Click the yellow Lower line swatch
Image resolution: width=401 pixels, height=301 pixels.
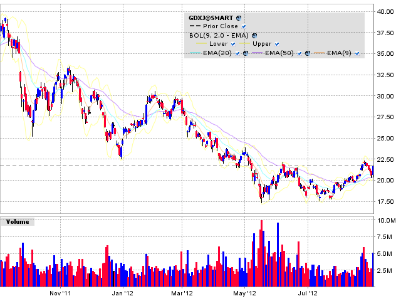(201, 44)
